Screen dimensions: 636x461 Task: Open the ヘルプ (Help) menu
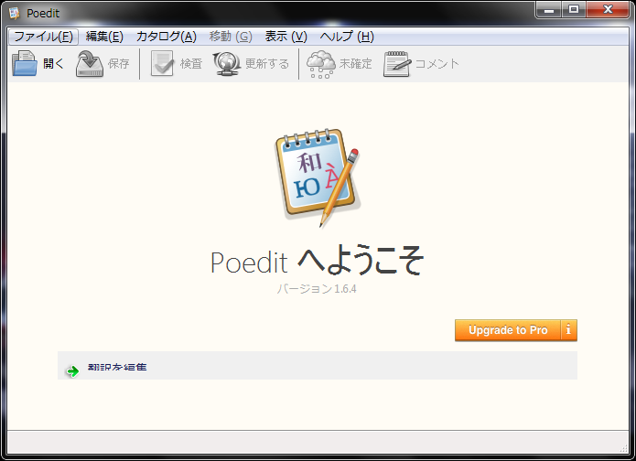point(347,37)
